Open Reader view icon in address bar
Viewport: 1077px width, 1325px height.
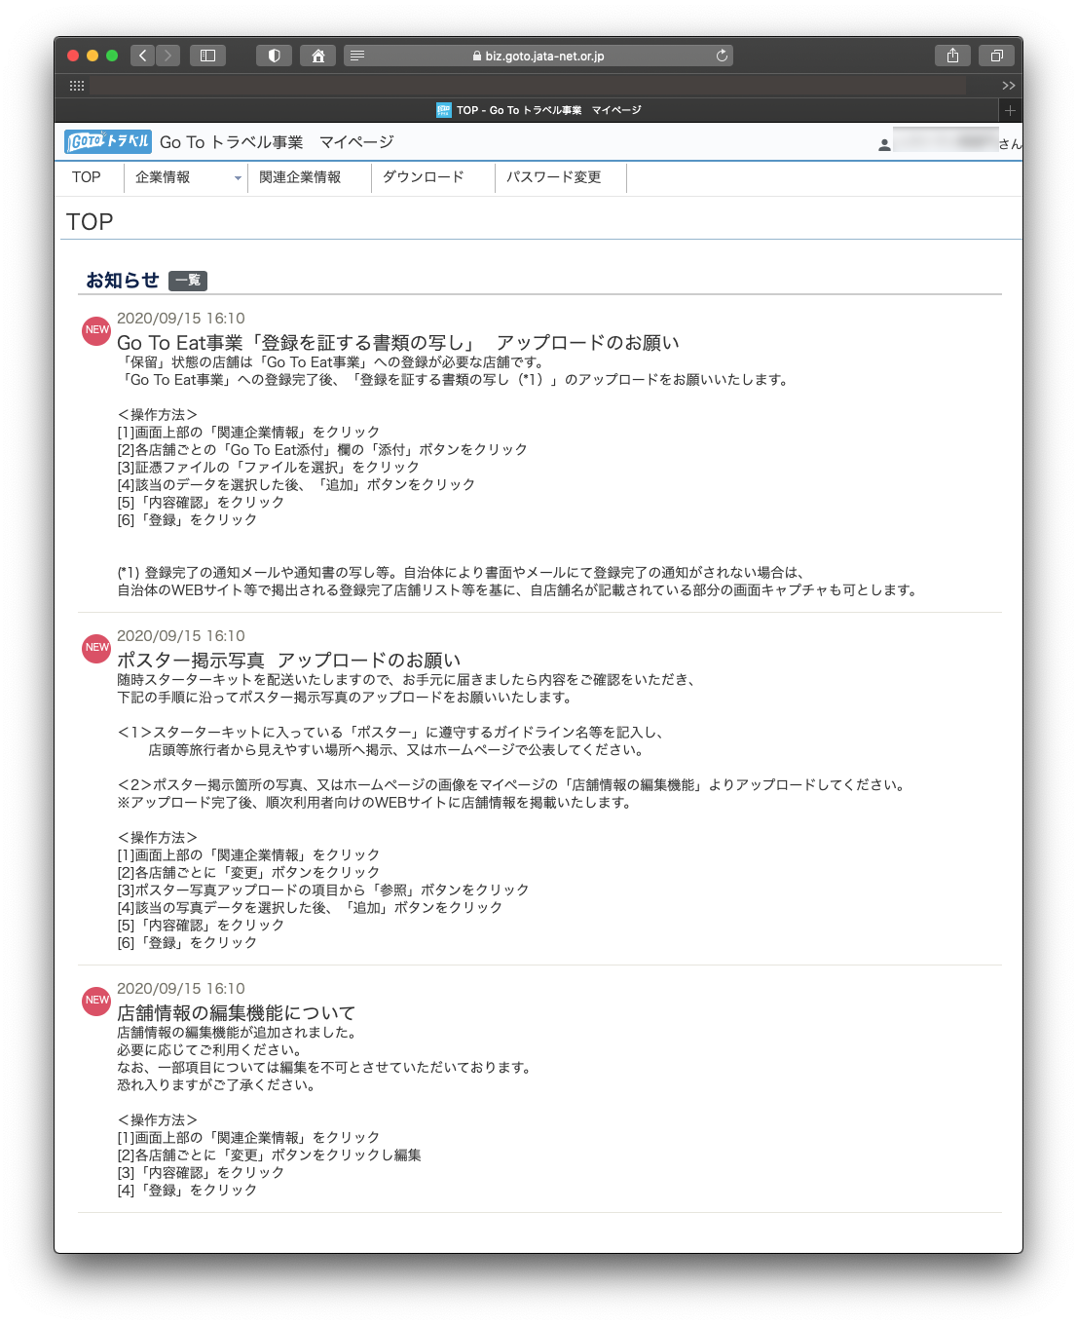point(357,56)
